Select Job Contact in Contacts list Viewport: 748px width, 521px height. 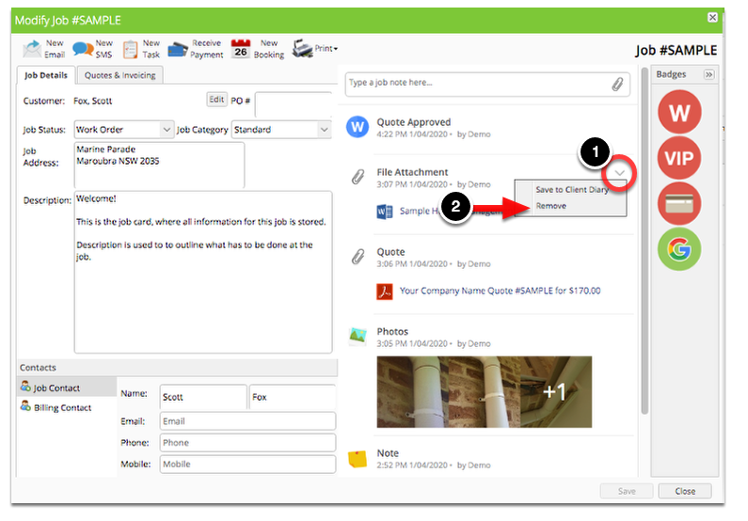click(x=66, y=387)
